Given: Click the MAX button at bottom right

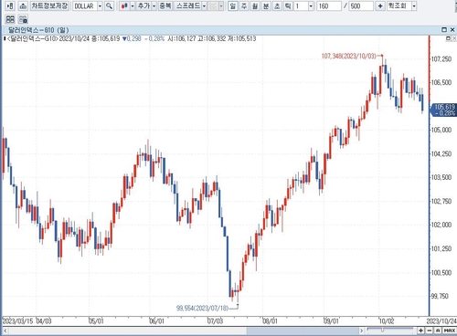Looking at the screenshot, I should coord(450,331).
